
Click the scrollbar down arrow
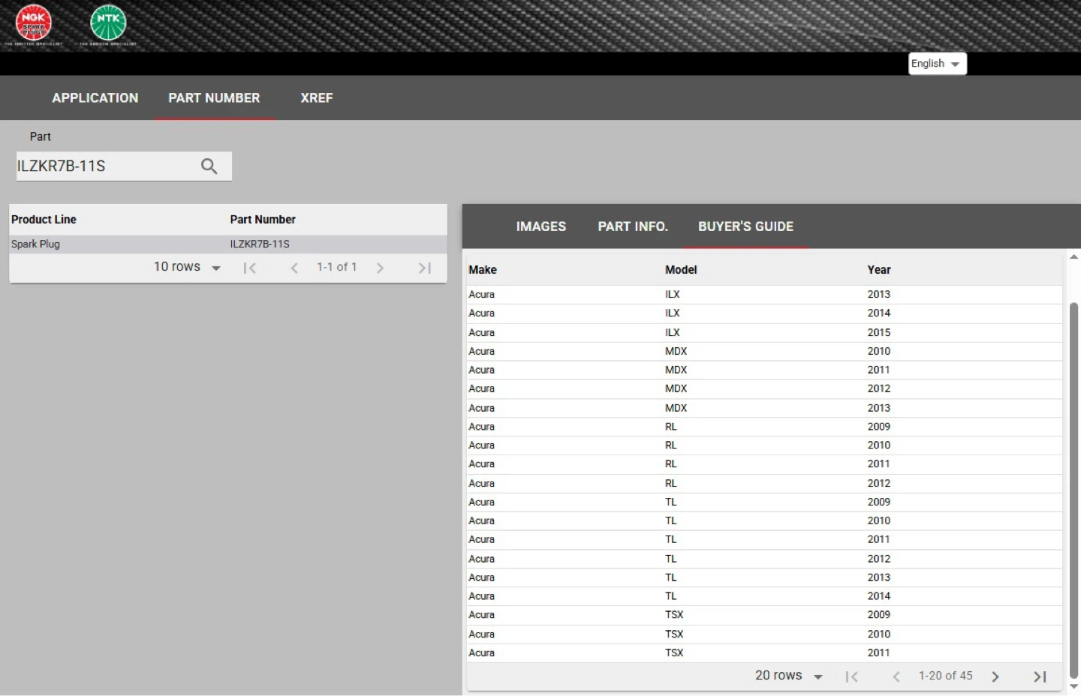click(x=1073, y=687)
